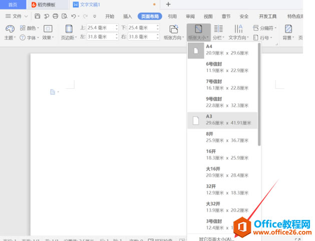Open Print Preview icon
Viewport: 315px width, 241px height.
pos(64,16)
